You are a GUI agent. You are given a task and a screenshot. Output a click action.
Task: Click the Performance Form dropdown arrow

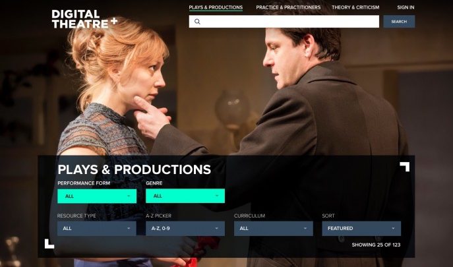pos(129,196)
